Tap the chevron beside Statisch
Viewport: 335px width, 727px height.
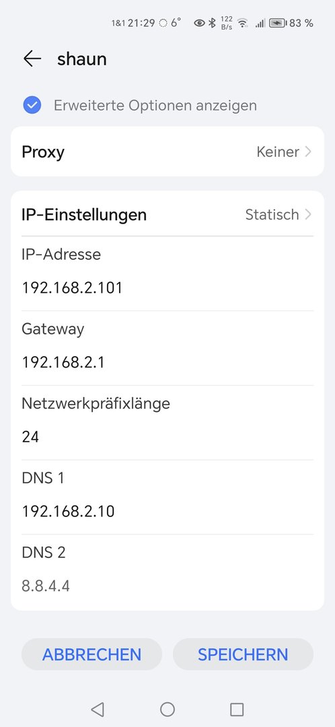pos(308,214)
